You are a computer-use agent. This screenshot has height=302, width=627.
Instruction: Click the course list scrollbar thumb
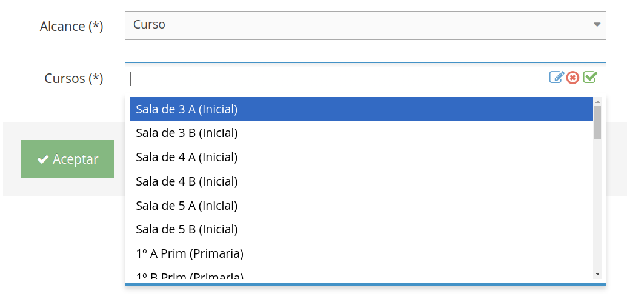[597, 122]
